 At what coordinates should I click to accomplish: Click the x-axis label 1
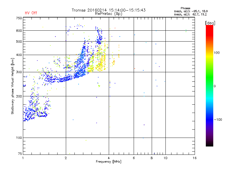tap(23, 158)
